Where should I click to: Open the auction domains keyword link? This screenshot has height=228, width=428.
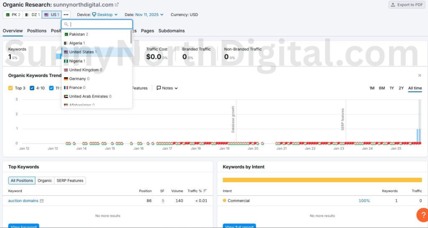tap(23, 201)
